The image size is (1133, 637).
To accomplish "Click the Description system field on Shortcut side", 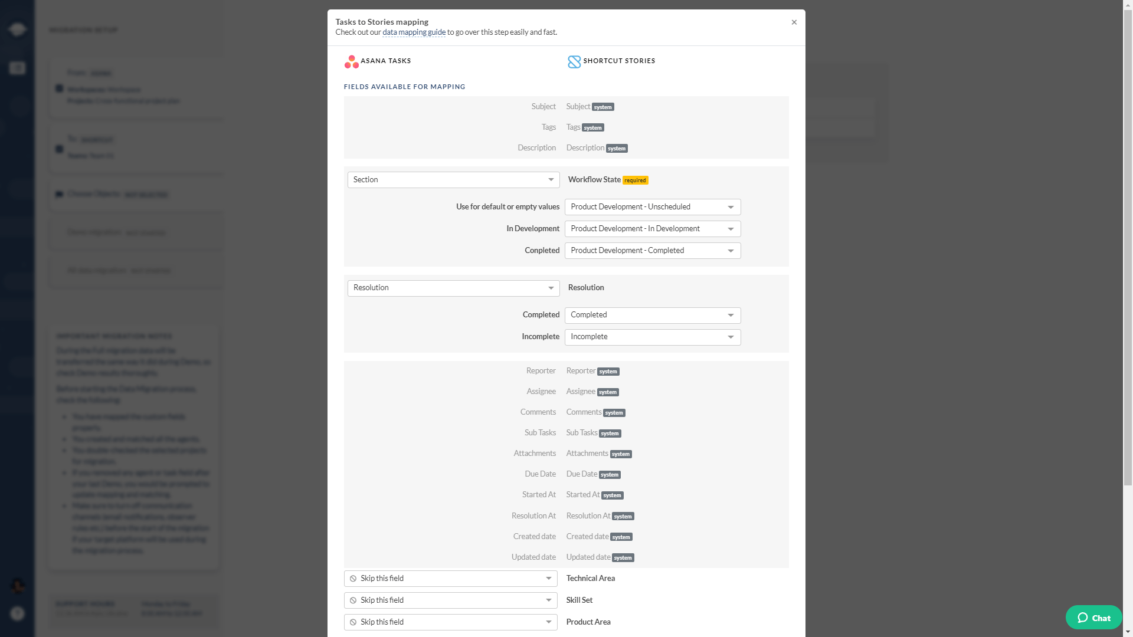I will [x=597, y=148].
